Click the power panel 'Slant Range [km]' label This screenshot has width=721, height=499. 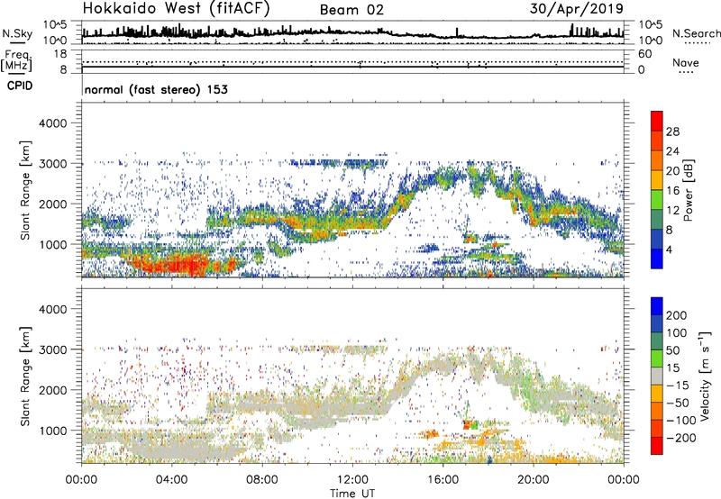tap(25, 190)
